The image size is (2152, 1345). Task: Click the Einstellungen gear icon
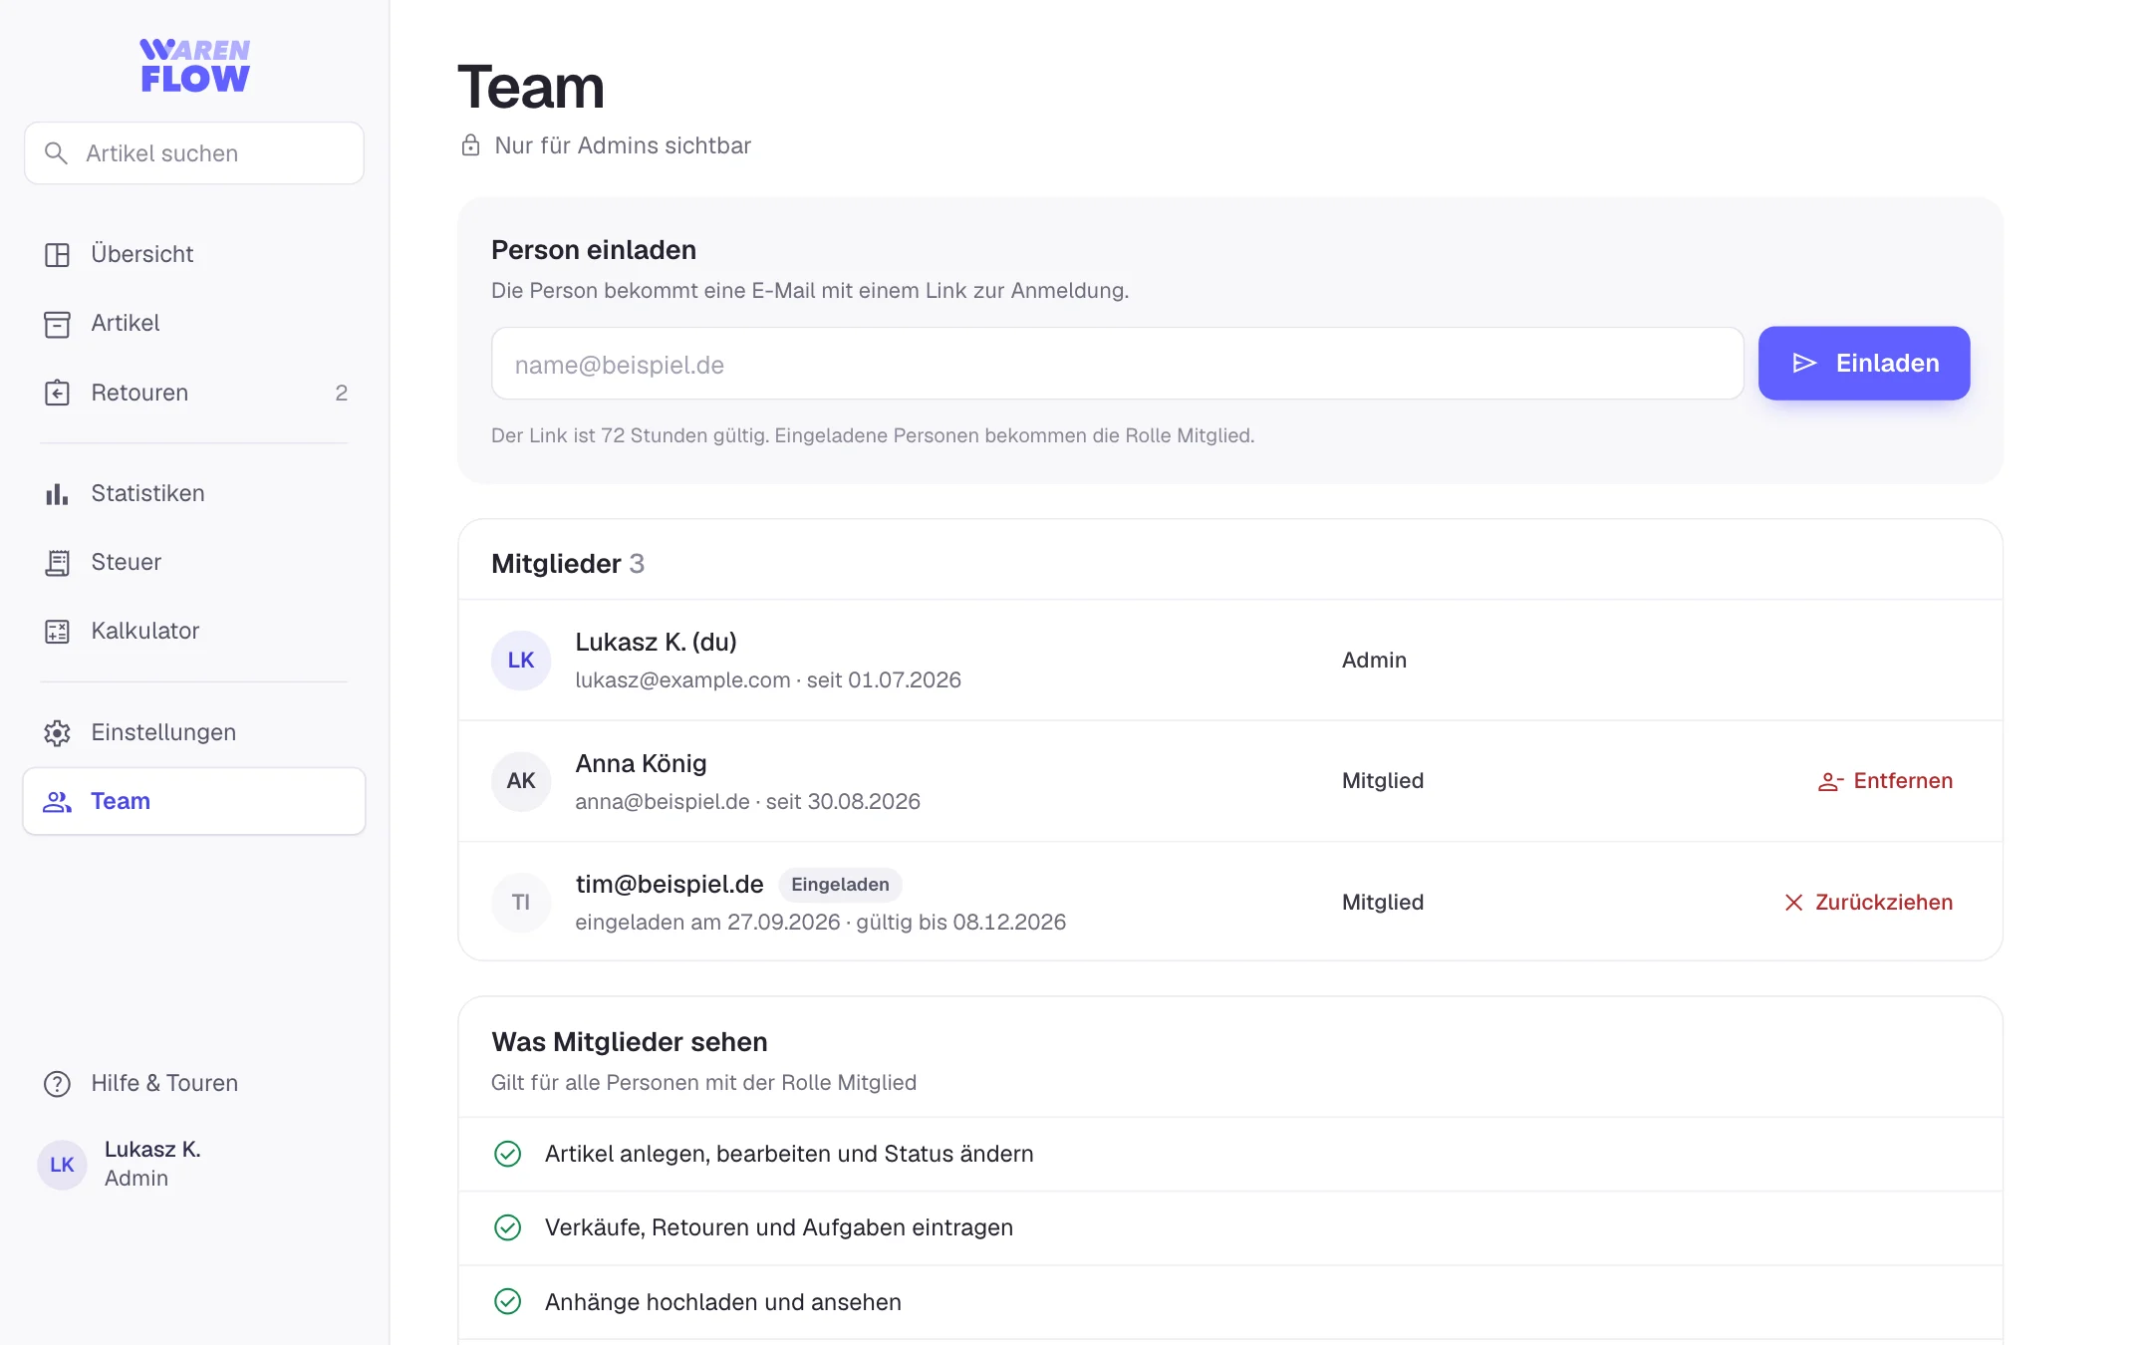click(58, 733)
